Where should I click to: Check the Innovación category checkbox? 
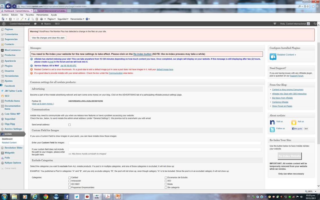tap(70, 181)
